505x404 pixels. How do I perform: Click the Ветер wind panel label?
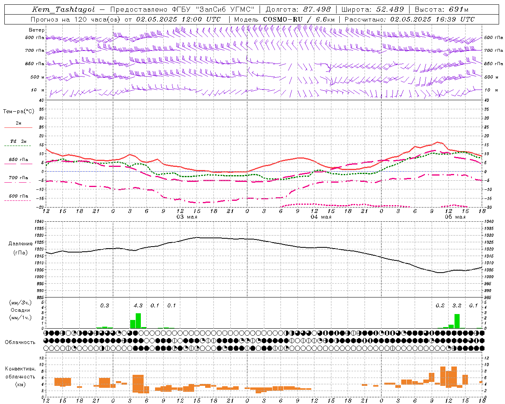(x=37, y=30)
